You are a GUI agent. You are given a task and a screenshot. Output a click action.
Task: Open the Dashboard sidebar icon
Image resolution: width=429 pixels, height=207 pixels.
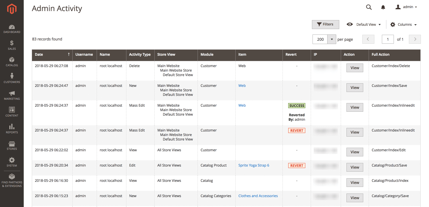pyautogui.click(x=12, y=29)
